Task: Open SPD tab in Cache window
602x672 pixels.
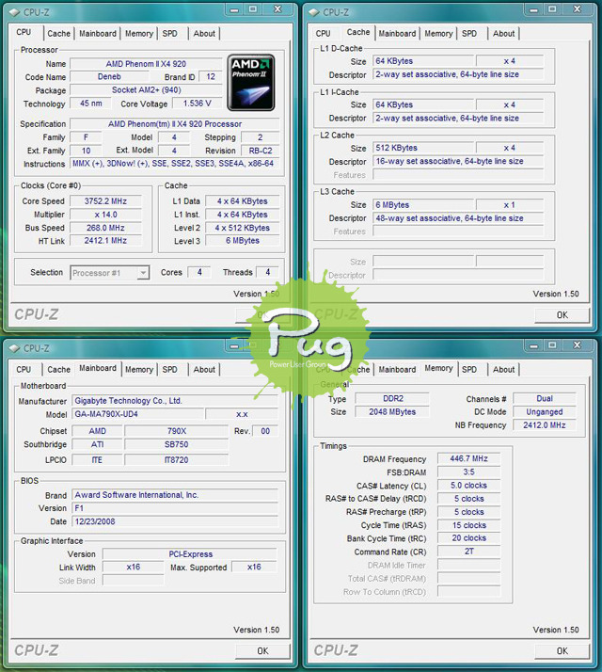Action: coord(469,34)
